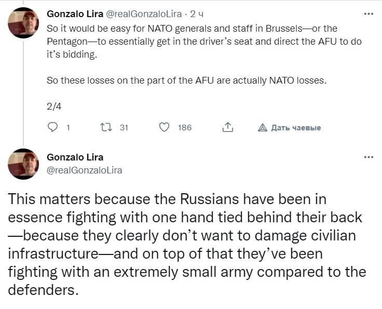Select Gonzalo Lira name on bottom tweet

tap(75, 157)
